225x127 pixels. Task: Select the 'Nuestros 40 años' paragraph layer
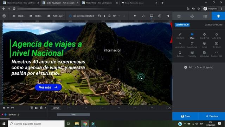click(49, 67)
